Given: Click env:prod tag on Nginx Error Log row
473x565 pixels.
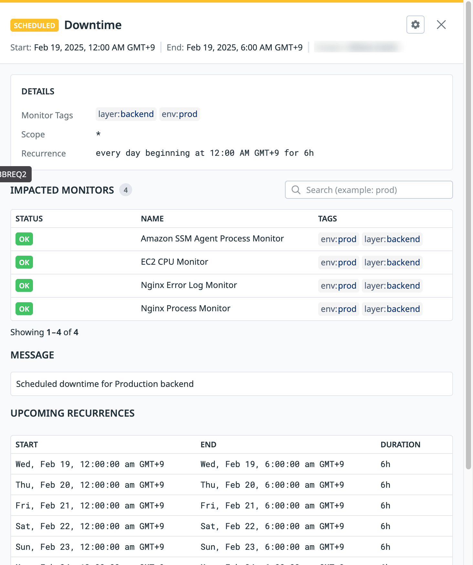Looking at the screenshot, I should point(339,286).
